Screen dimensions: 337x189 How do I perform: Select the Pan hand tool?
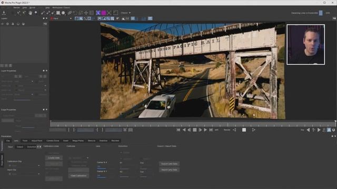(x=31, y=13)
